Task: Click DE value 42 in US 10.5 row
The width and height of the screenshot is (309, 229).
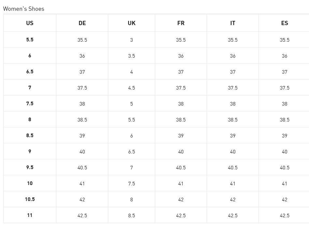Action: tap(82, 200)
